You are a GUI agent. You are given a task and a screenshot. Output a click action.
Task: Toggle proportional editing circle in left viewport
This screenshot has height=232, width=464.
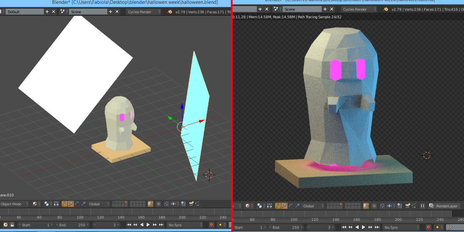(x=159, y=204)
